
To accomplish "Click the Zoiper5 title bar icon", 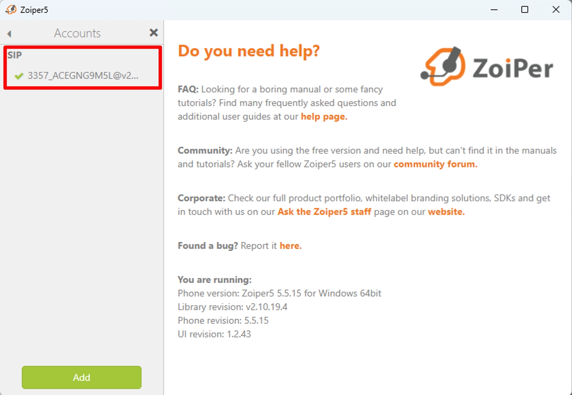I will click(x=11, y=9).
